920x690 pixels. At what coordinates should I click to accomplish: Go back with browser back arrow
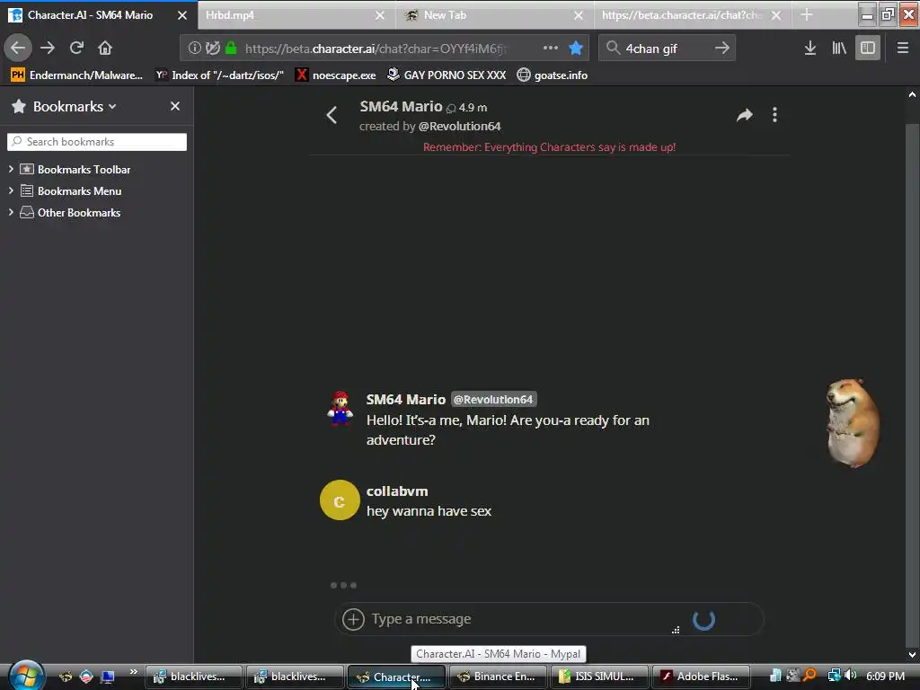(18, 48)
